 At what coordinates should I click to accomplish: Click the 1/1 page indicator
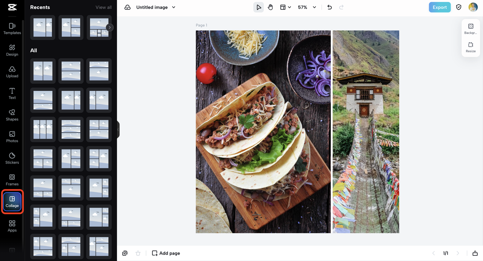(x=446, y=253)
